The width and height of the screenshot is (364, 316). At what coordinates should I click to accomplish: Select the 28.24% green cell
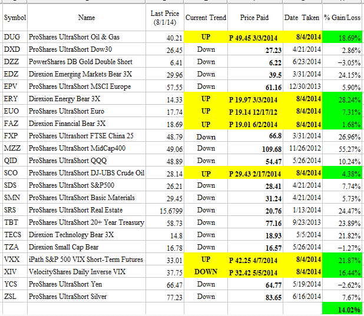point(342,99)
